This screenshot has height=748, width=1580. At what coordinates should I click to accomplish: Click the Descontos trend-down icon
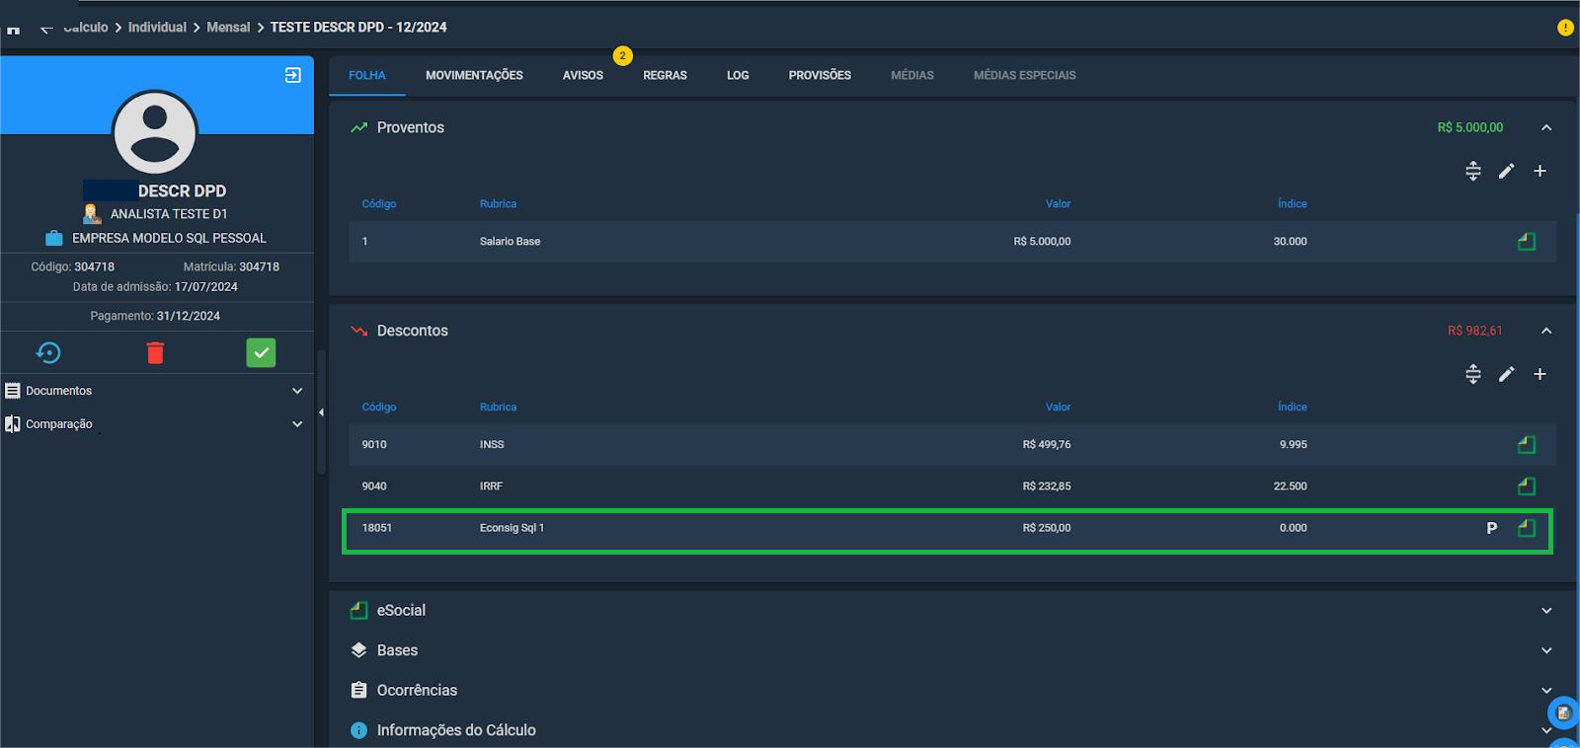pyautogui.click(x=358, y=331)
